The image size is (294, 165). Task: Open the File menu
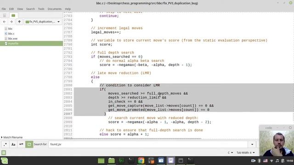4,9
